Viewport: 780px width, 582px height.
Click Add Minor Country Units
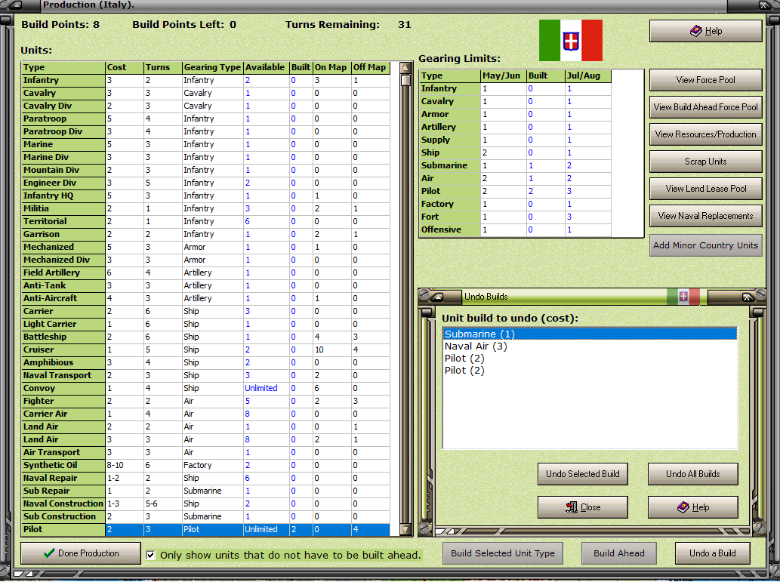click(x=705, y=245)
